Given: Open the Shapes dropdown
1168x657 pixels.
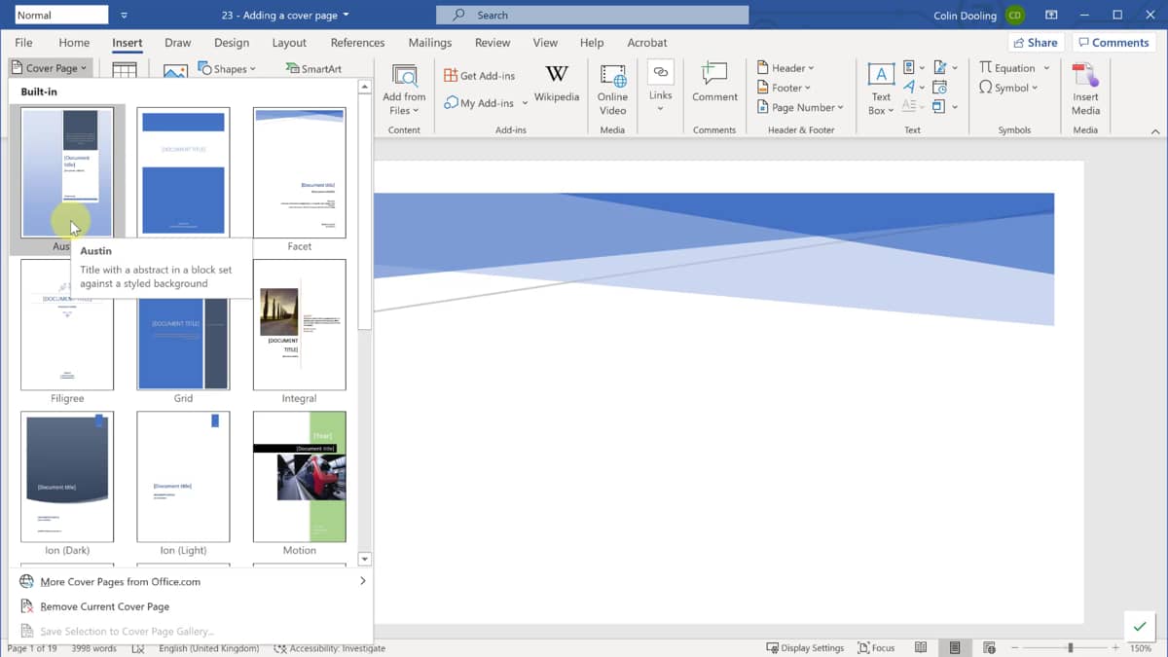Looking at the screenshot, I should [x=226, y=68].
